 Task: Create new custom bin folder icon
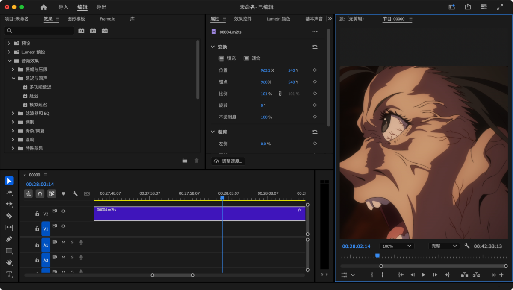(x=185, y=161)
